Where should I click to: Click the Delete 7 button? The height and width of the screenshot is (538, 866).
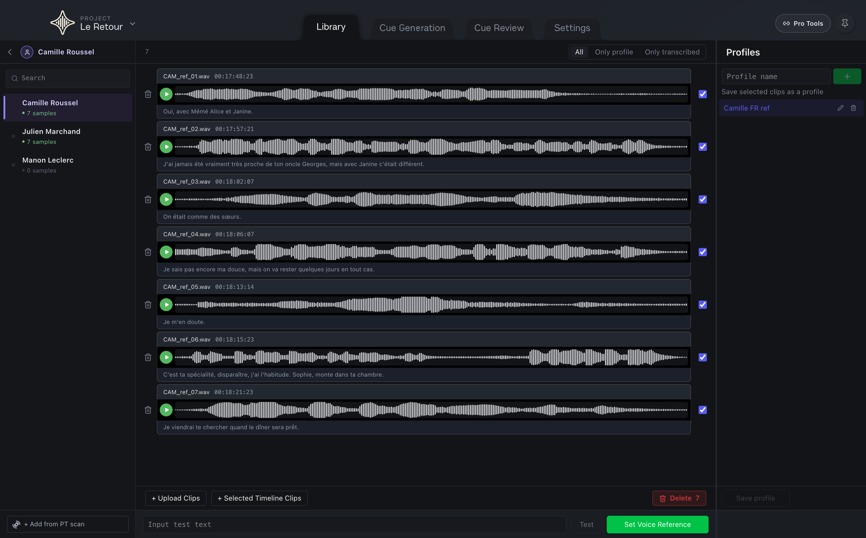point(679,499)
